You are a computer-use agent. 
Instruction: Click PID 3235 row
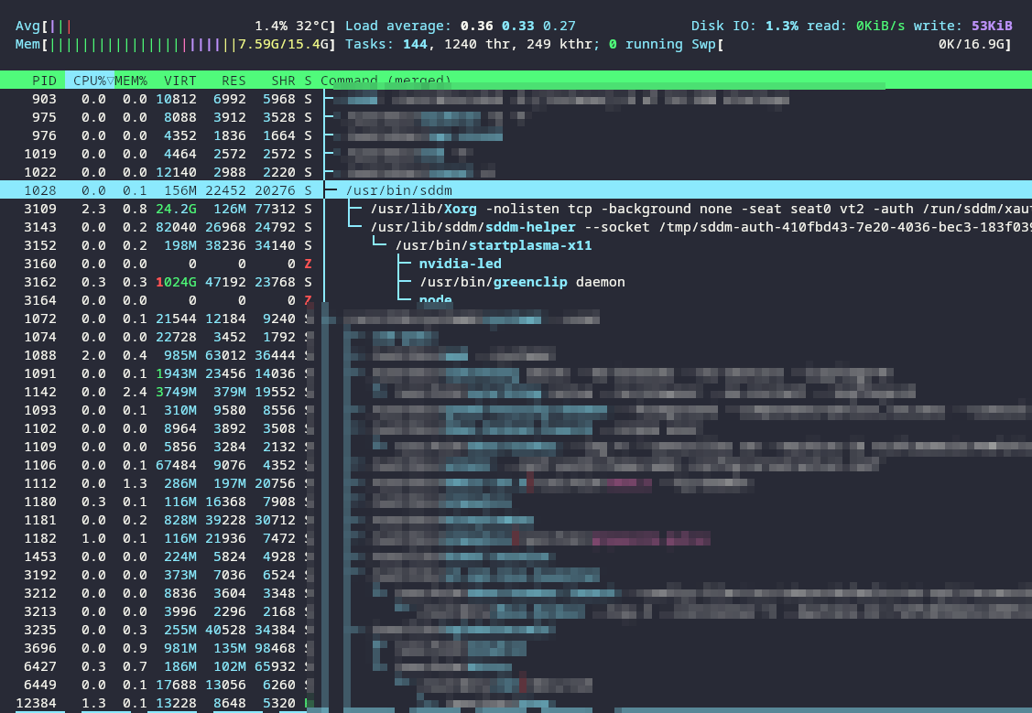coord(516,631)
